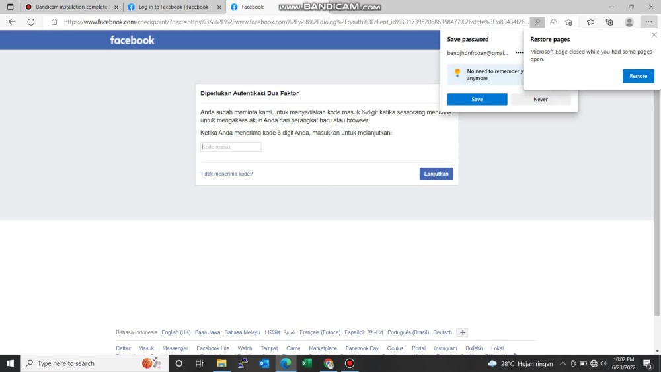The height and width of the screenshot is (372, 661).
Task: Open the weather widget 28°C Hujan ringan
Action: tap(520, 363)
